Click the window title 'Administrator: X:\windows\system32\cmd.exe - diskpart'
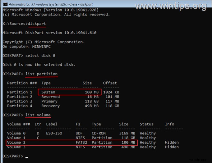The height and width of the screenshot is (163, 212). click(51, 4)
